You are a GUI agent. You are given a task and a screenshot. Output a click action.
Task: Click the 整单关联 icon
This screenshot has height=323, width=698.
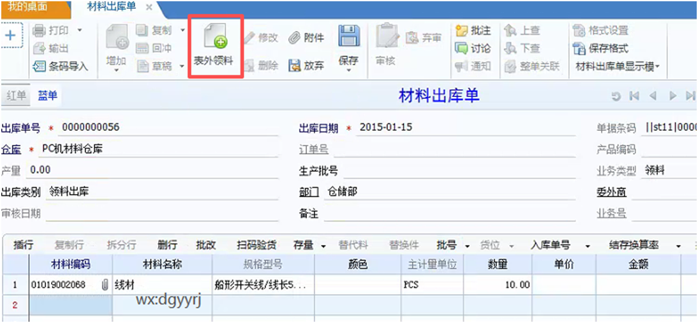(x=510, y=66)
